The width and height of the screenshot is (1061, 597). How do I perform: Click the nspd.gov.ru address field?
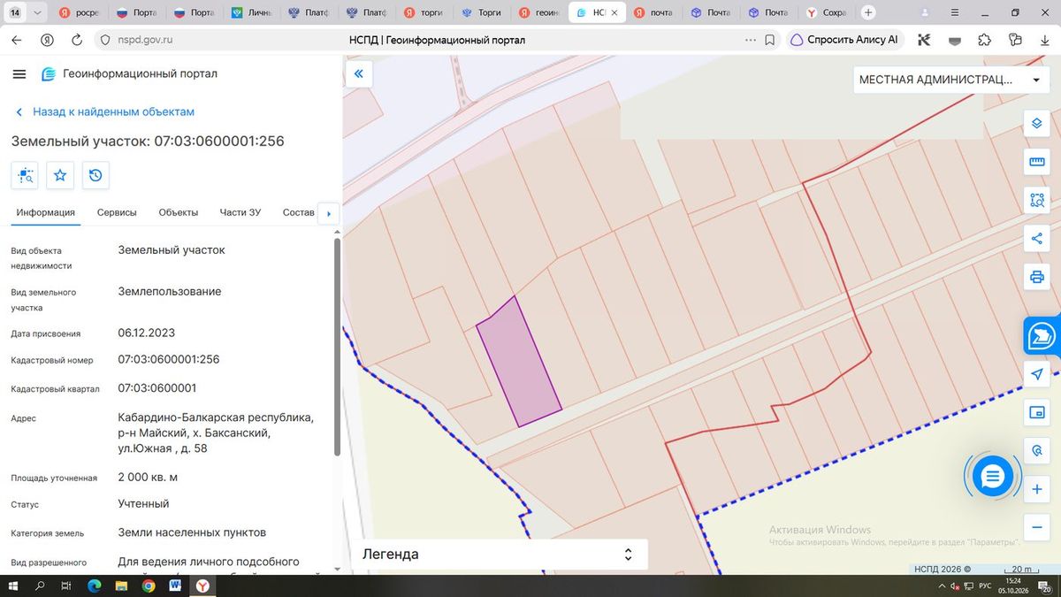pyautogui.click(x=145, y=40)
